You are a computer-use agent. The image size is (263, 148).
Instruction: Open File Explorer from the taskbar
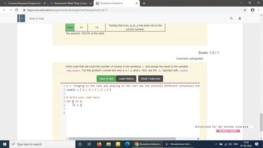(x=108, y=144)
